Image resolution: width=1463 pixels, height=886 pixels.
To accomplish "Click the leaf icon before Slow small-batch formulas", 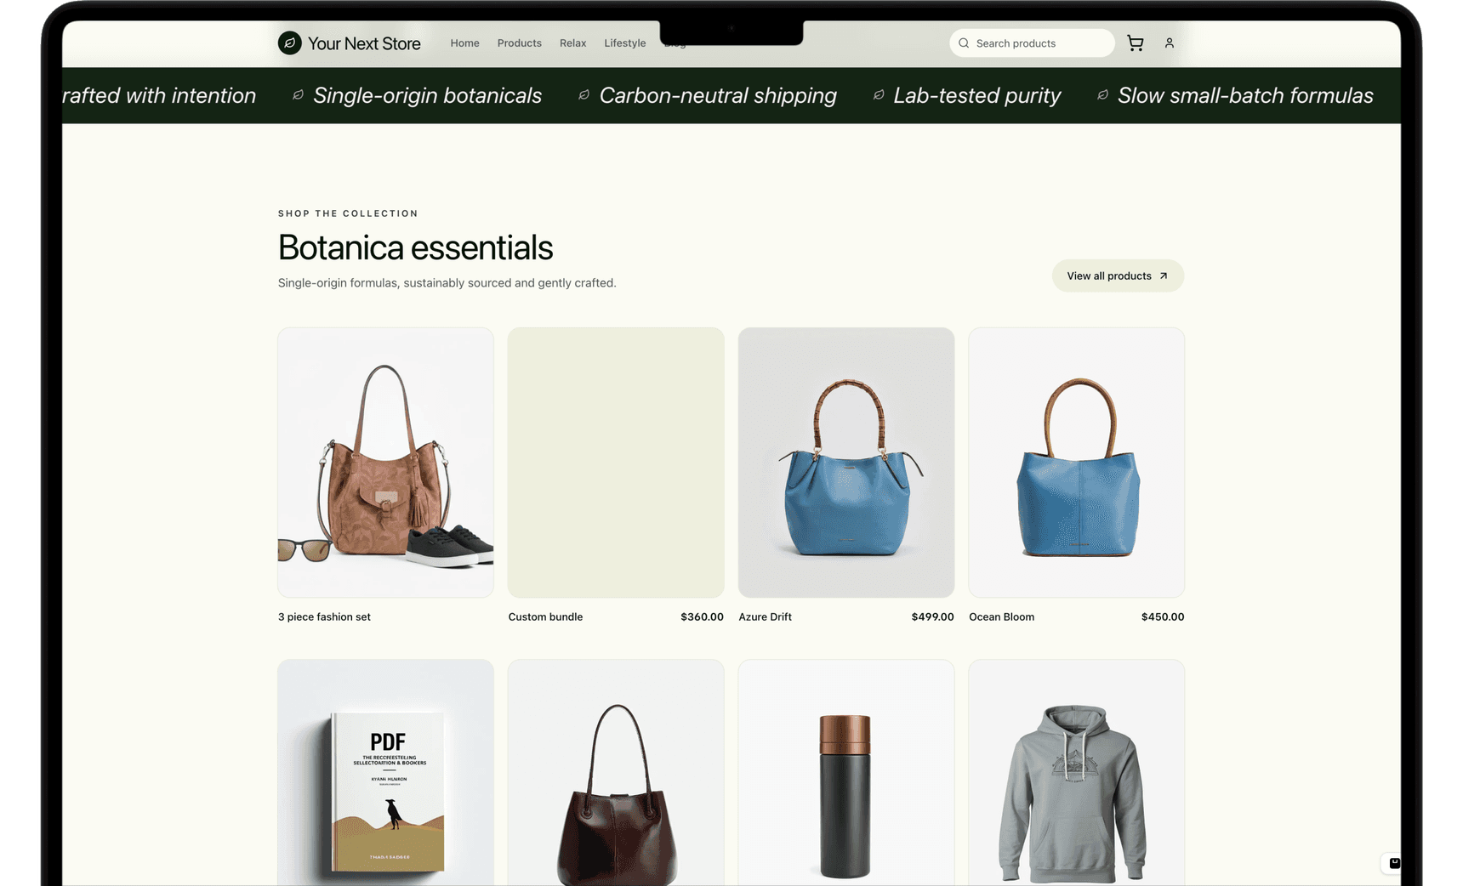I will tap(1102, 95).
